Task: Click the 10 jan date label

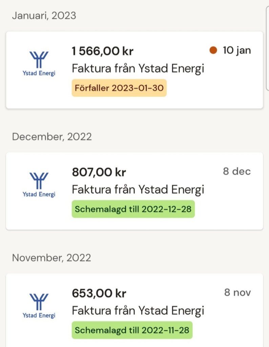Action: [x=236, y=50]
